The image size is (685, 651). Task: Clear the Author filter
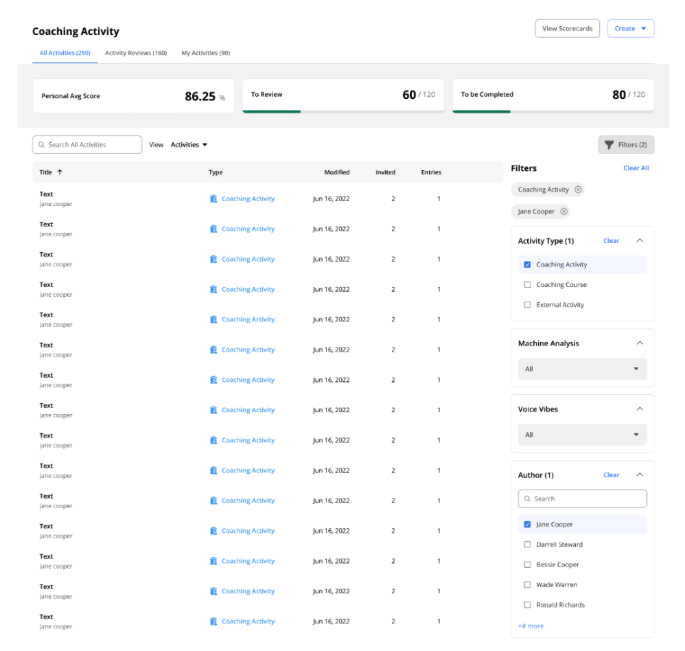(x=611, y=475)
